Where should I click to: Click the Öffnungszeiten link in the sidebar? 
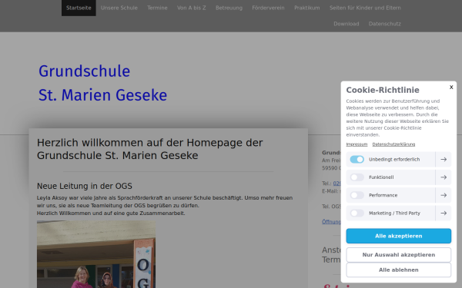331,222
